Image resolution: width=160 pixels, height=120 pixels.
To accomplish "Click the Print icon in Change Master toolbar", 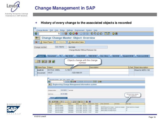I will click(81, 34).
